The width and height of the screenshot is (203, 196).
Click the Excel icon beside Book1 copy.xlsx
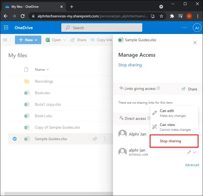pyautogui.click(x=27, y=104)
